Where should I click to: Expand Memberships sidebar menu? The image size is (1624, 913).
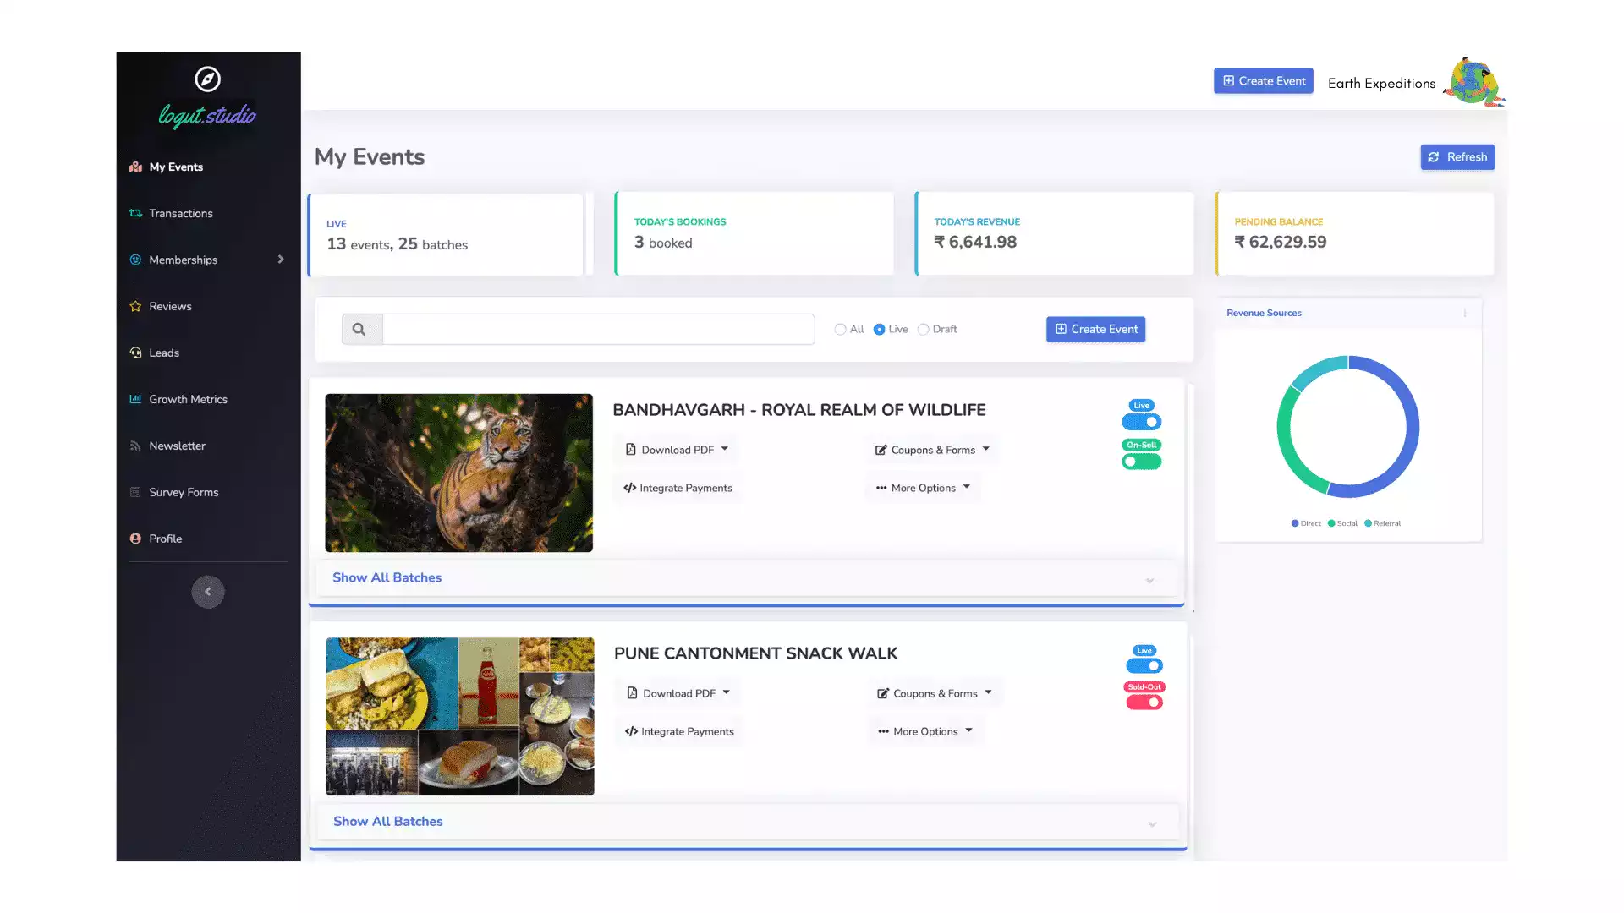pos(207,260)
